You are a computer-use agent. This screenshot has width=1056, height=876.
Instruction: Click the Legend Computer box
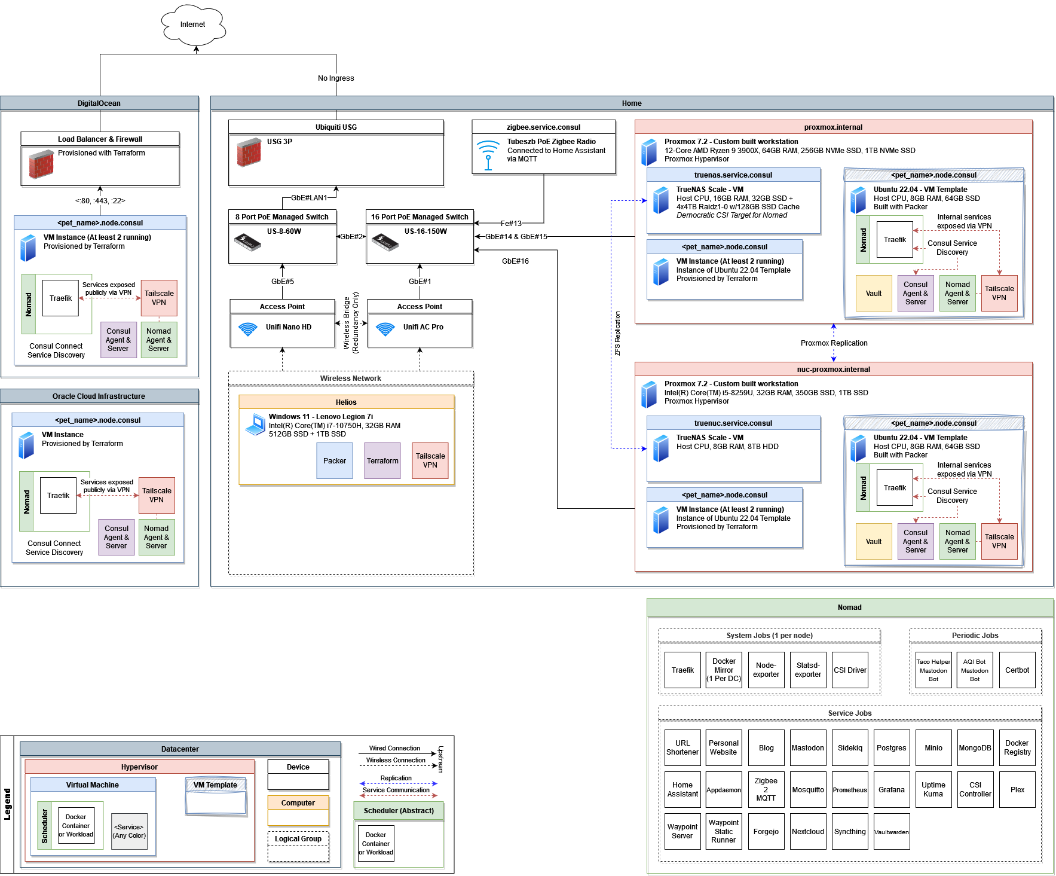298,811
